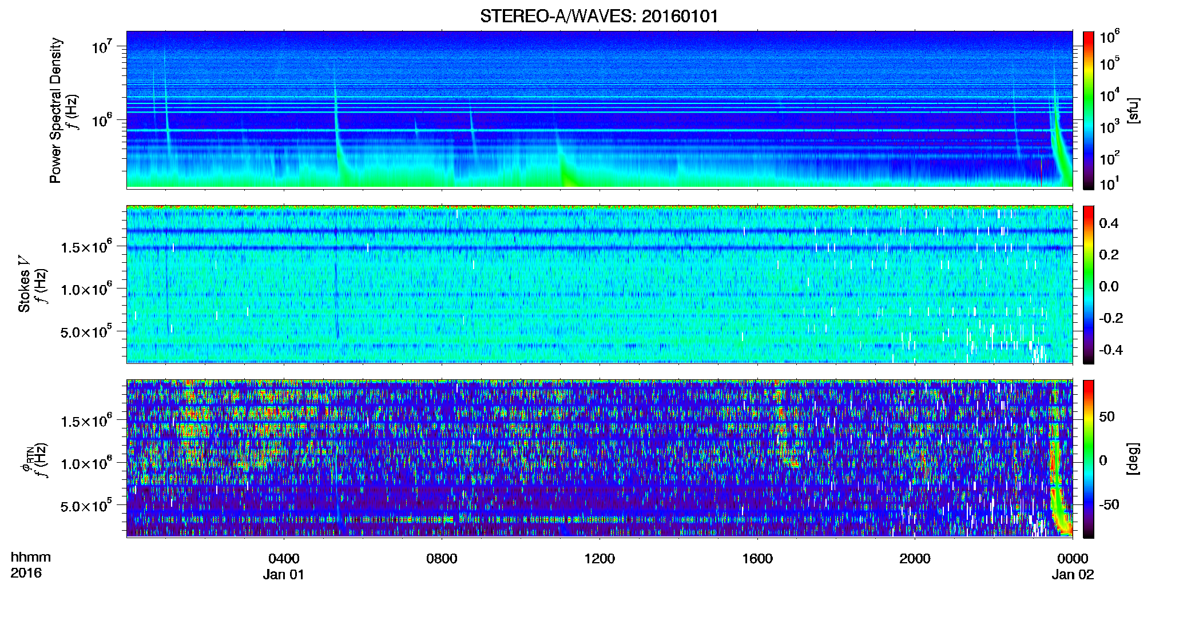
Task: Click the 0400 time axis label
Action: click(x=284, y=558)
